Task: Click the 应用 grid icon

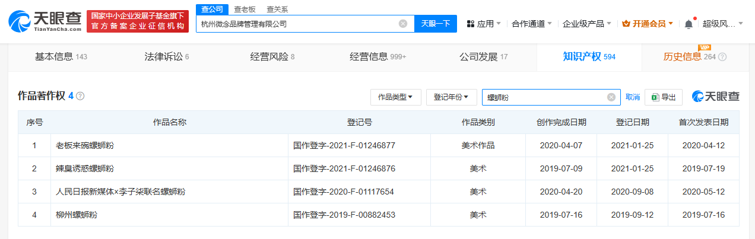Action: 470,24
